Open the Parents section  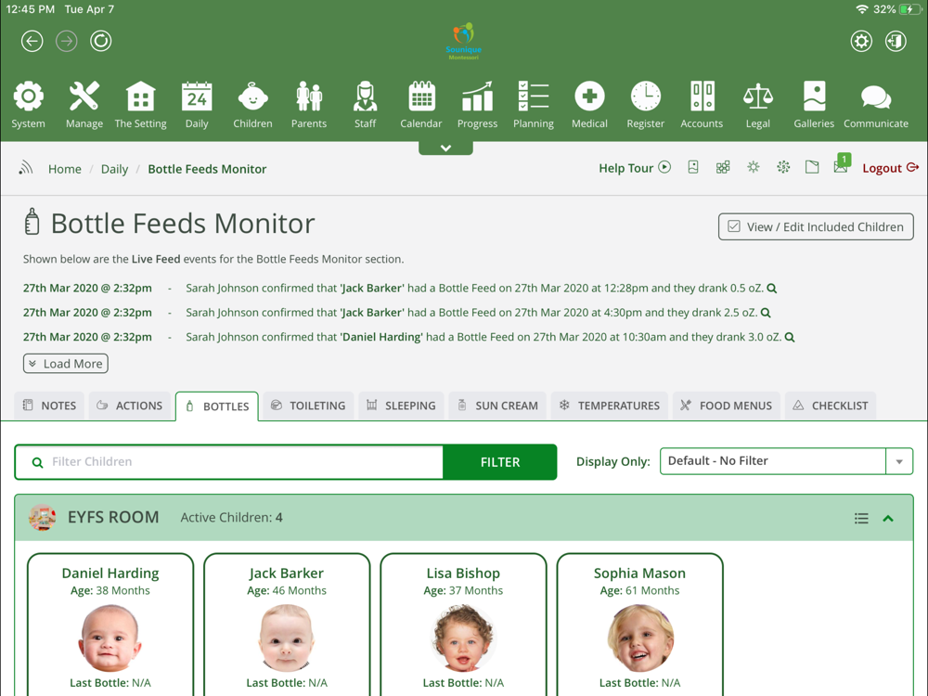(x=308, y=105)
